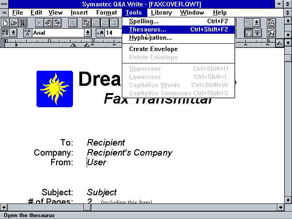Choose Hyphenation... from Tools menu
This screenshot has height=219, width=292.
click(178, 37)
